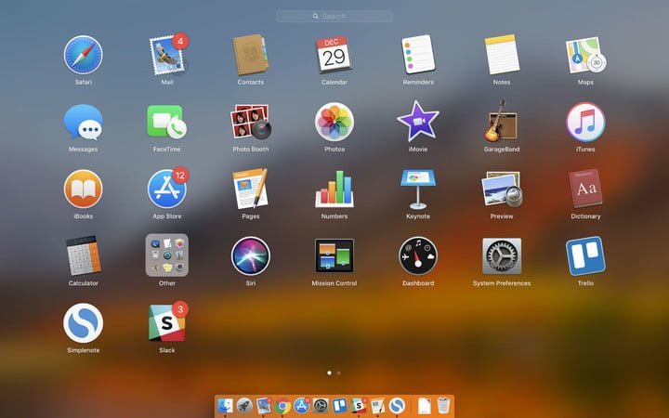Viewport: 669px width, 418px height.
Task: Open the Notes app
Action: [502, 55]
